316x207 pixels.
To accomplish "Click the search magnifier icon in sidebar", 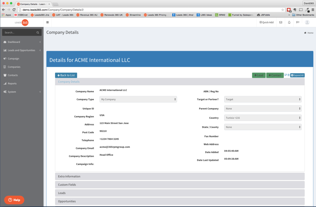I will click(x=38, y=33).
